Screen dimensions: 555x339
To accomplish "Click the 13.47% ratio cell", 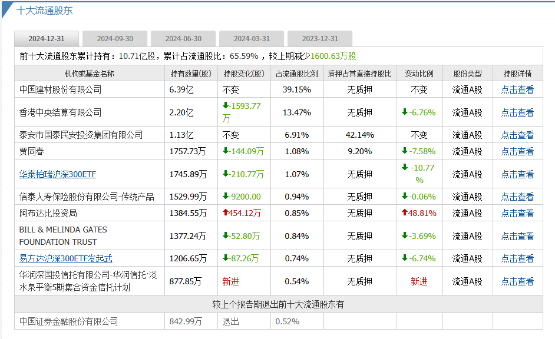I will pos(297,112).
